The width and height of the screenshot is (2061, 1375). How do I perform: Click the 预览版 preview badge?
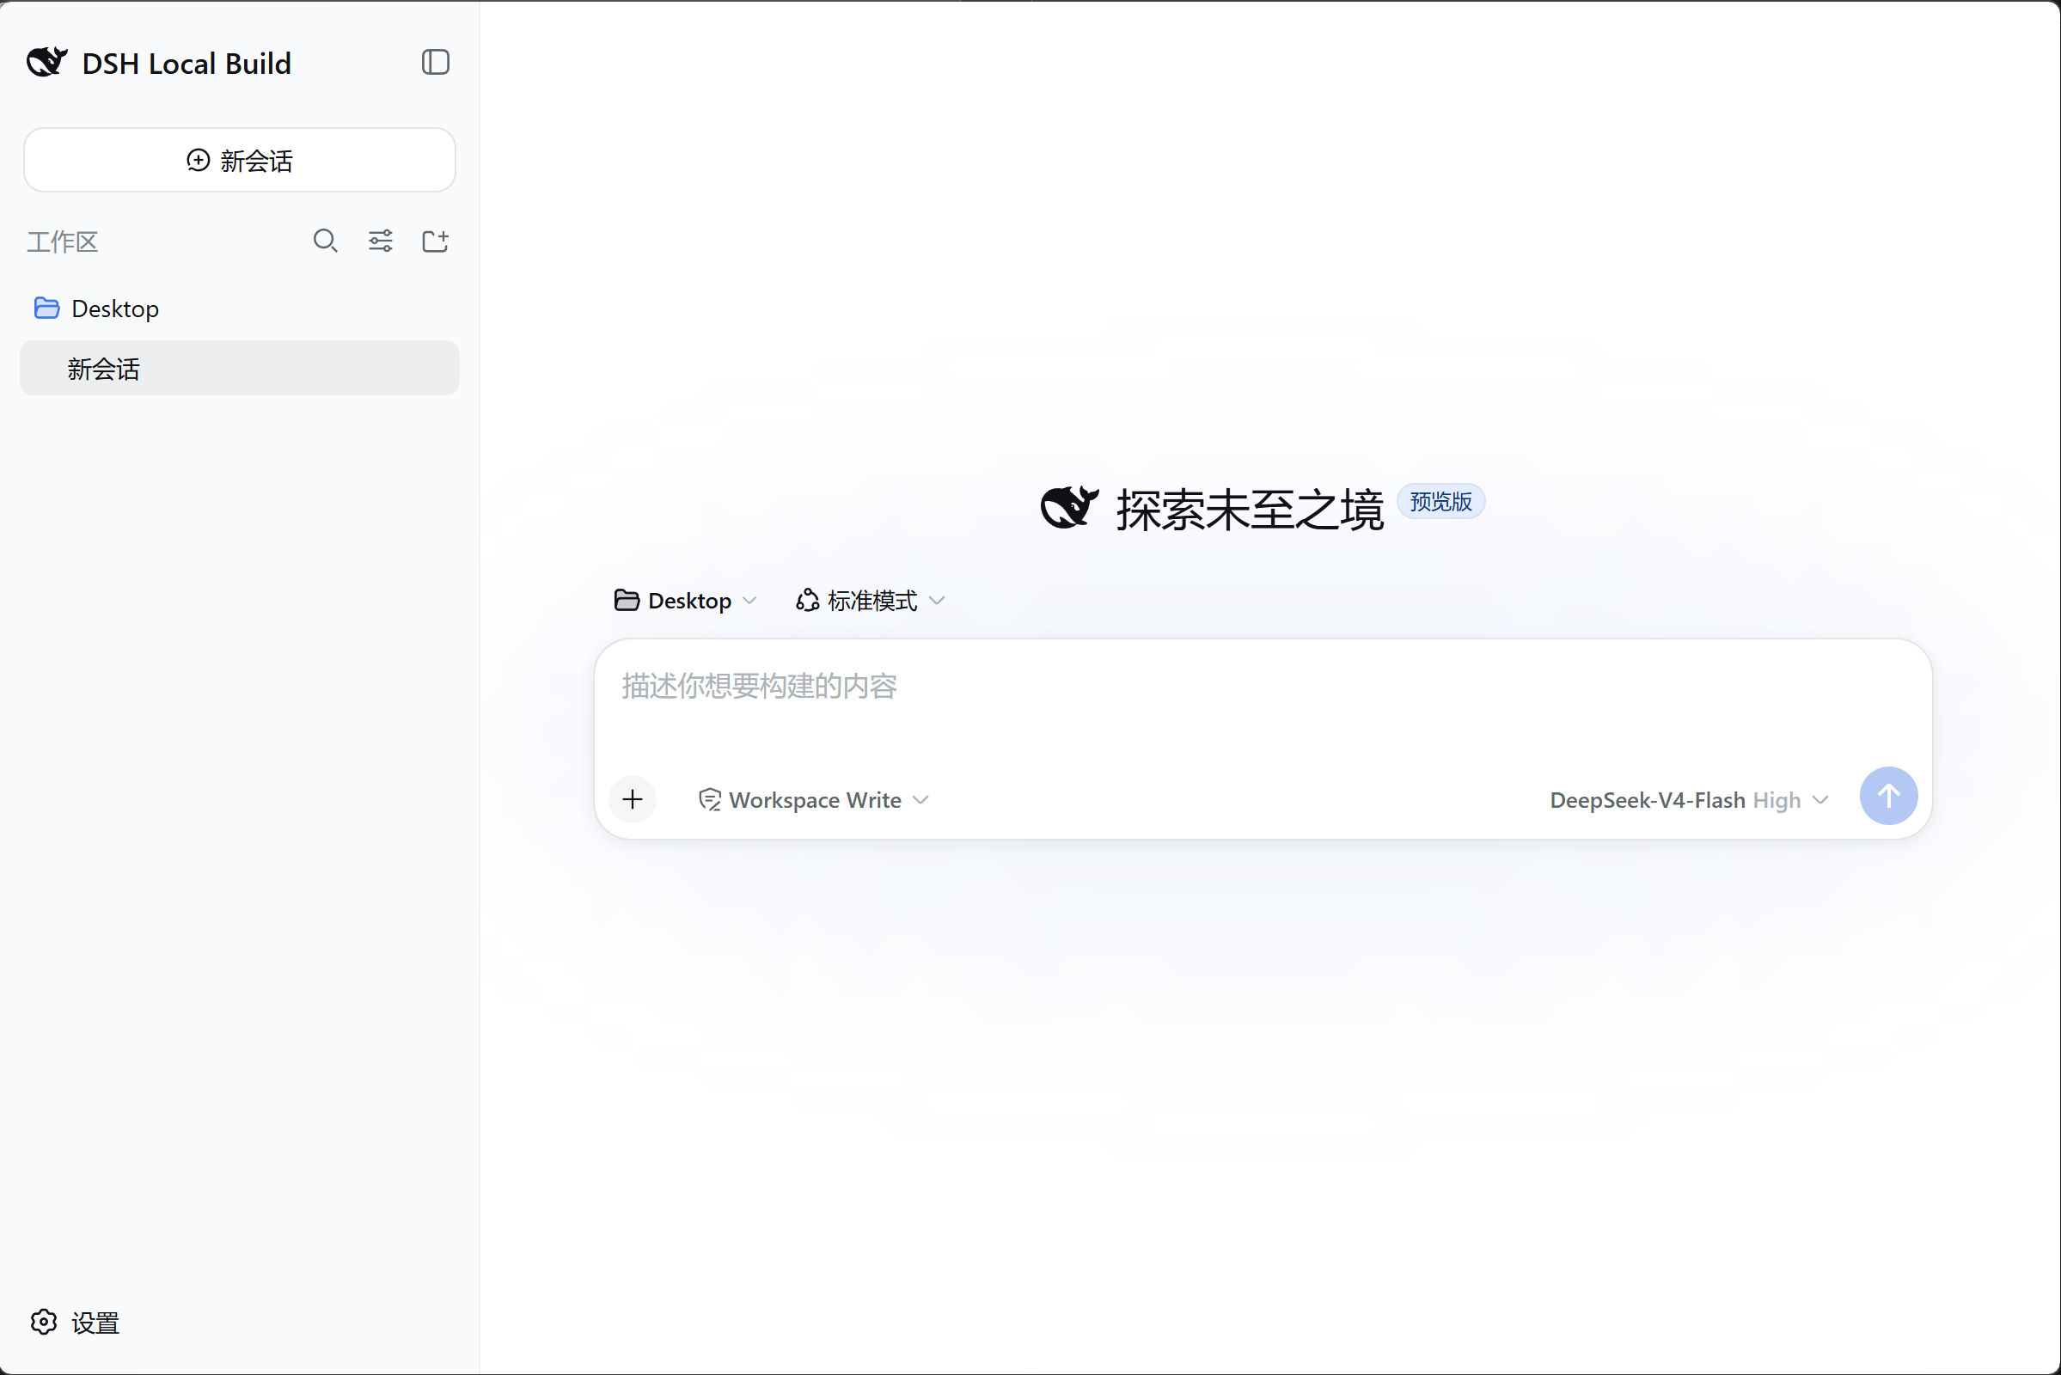coord(1441,502)
